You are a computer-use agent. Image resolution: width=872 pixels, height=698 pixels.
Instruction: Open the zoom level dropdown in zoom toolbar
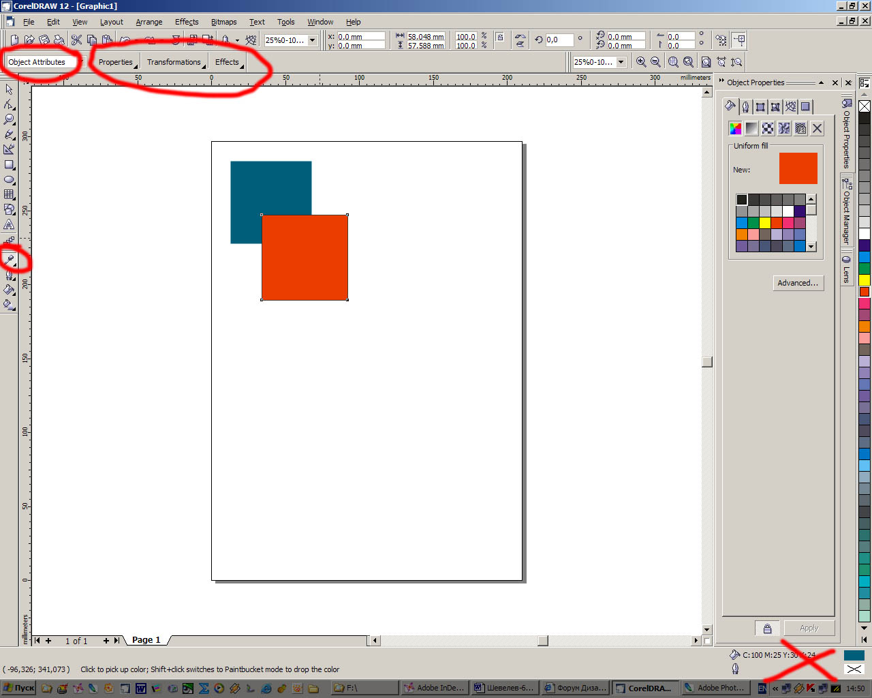(x=621, y=62)
